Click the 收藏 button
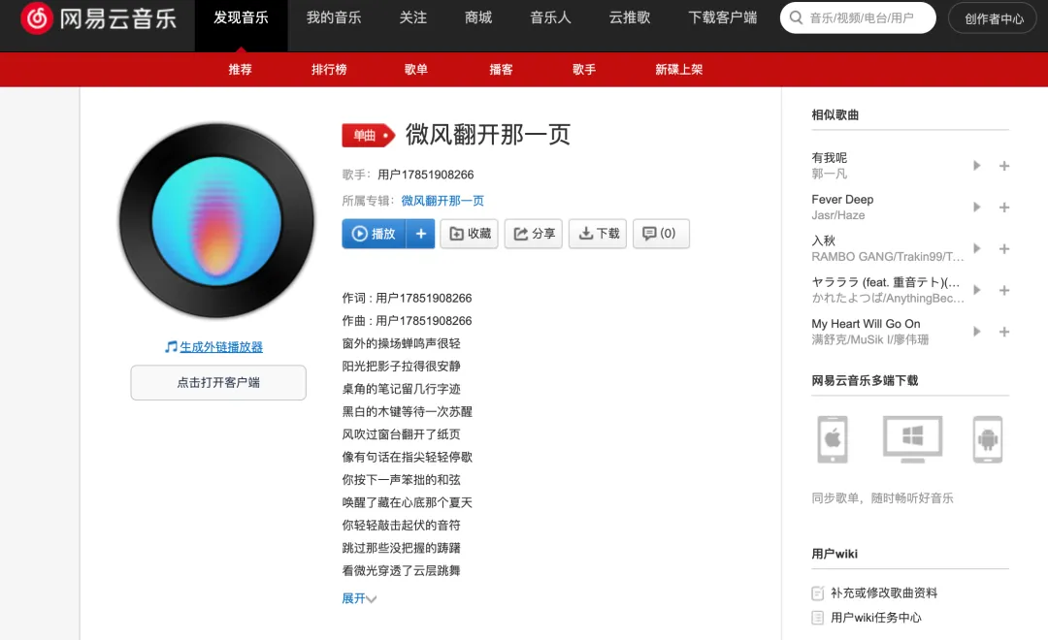Image resolution: width=1048 pixels, height=640 pixels. coord(470,233)
